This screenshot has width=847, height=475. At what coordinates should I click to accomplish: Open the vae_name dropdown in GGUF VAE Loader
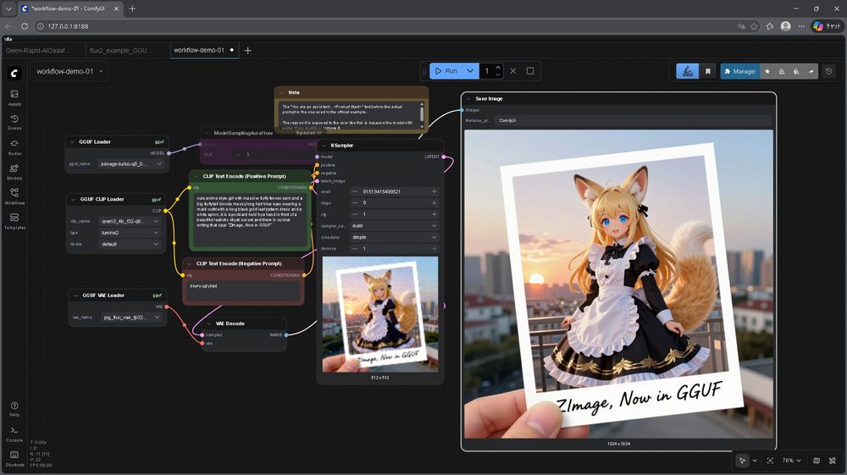[x=132, y=318]
